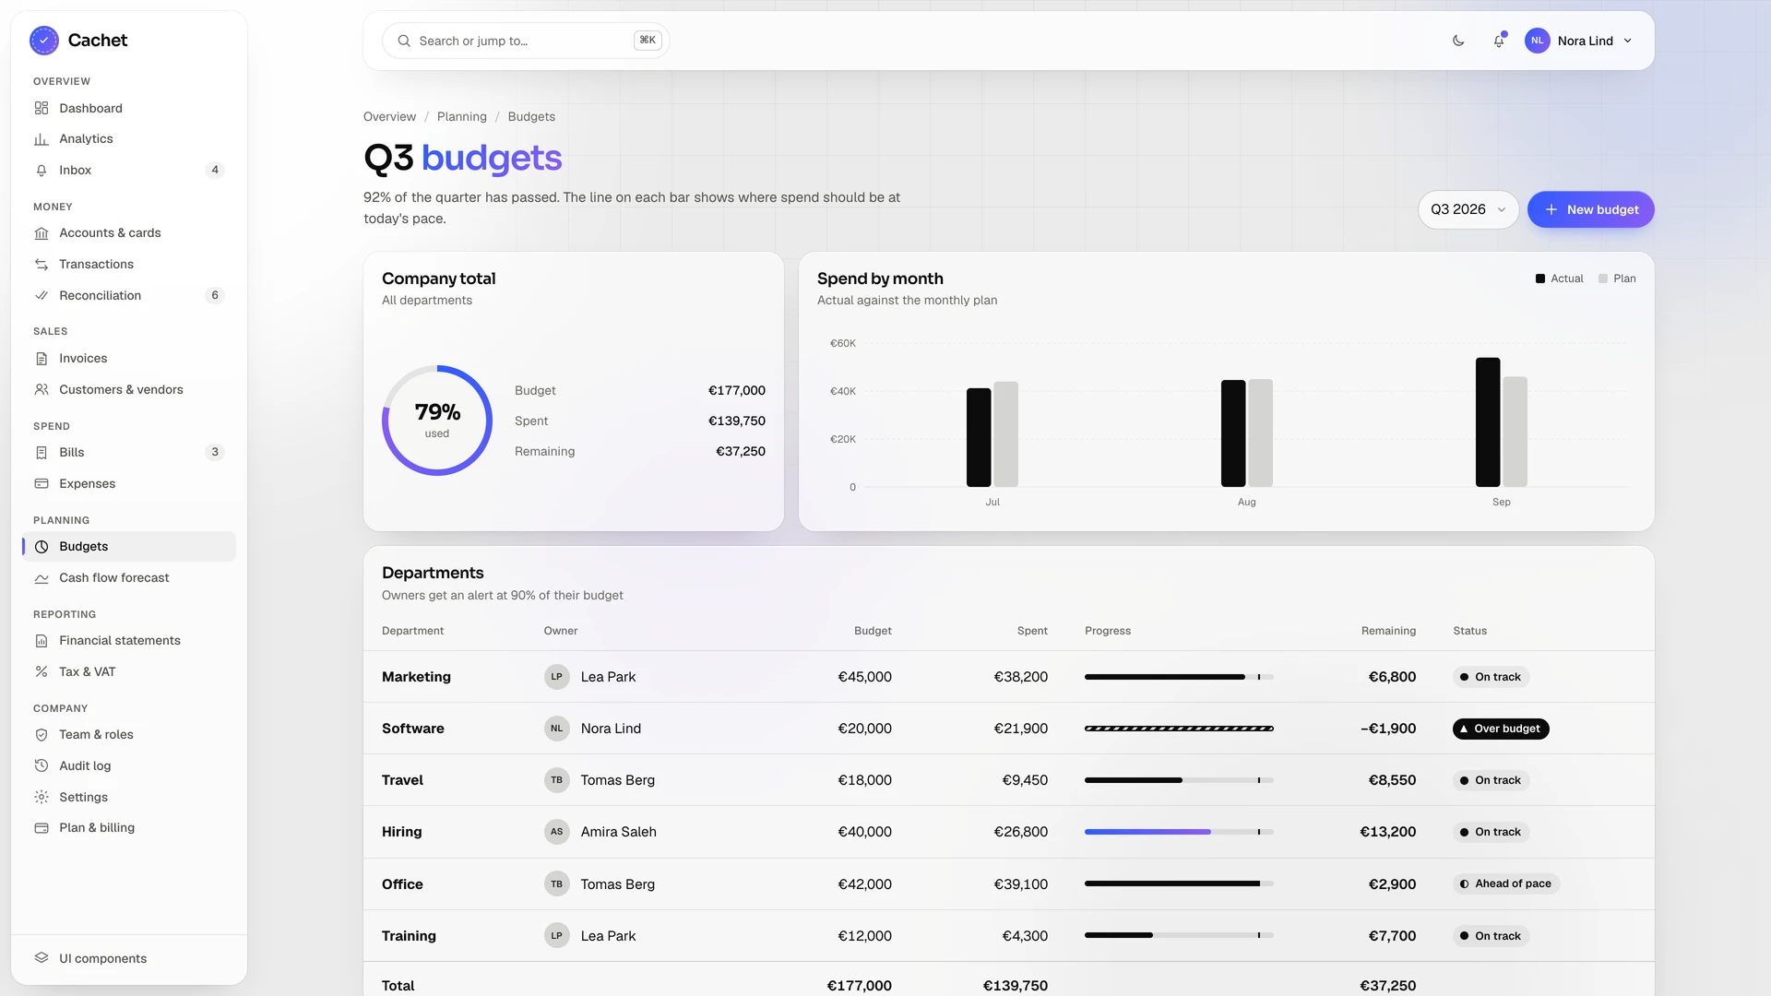This screenshot has width=1771, height=996.
Task: Click the Bills count badge 3
Action: tap(215, 453)
